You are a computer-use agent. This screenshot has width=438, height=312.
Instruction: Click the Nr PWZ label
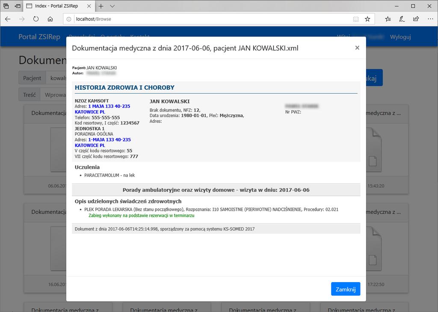(293, 112)
